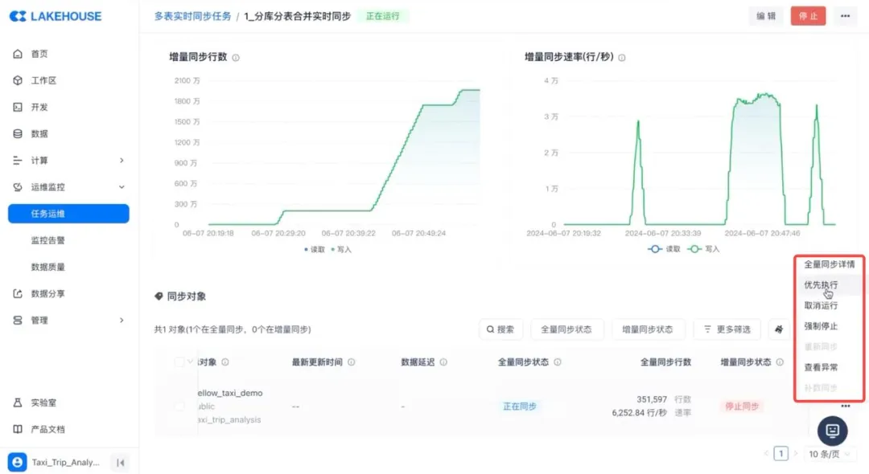Open the 产品文档 book icon
The width and height of the screenshot is (869, 474).
pyautogui.click(x=18, y=429)
